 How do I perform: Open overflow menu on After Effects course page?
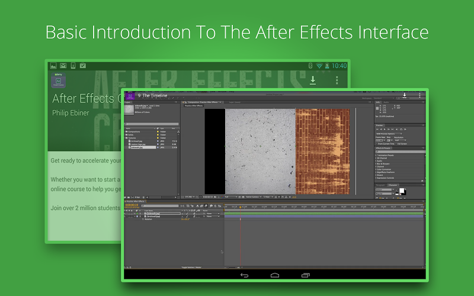pos(337,81)
